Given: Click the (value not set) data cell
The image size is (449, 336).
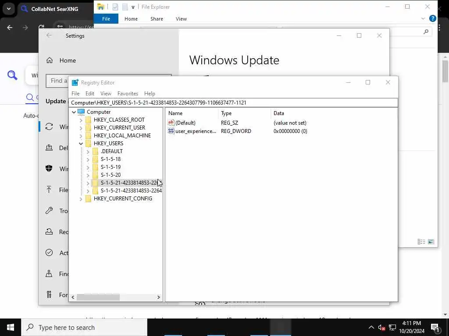Looking at the screenshot, I should [x=290, y=123].
